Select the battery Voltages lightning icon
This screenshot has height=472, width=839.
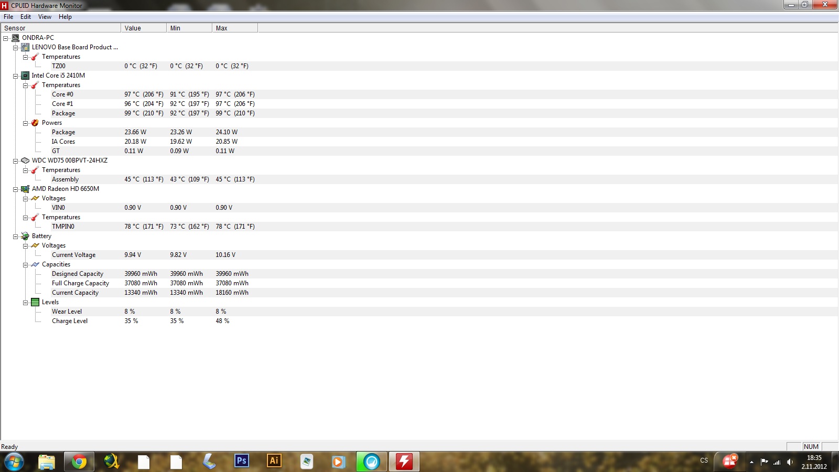click(35, 245)
